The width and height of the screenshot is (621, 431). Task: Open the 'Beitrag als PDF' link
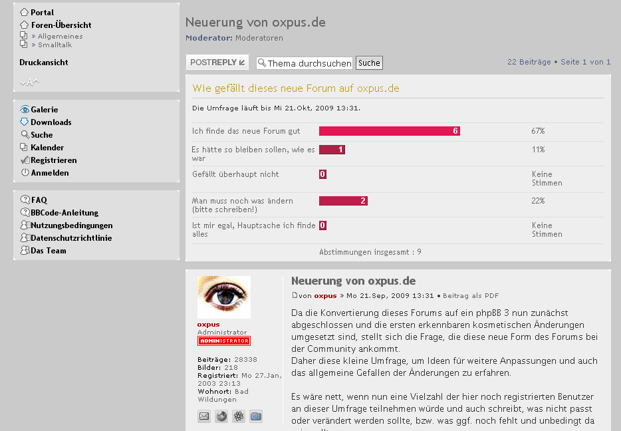point(471,296)
